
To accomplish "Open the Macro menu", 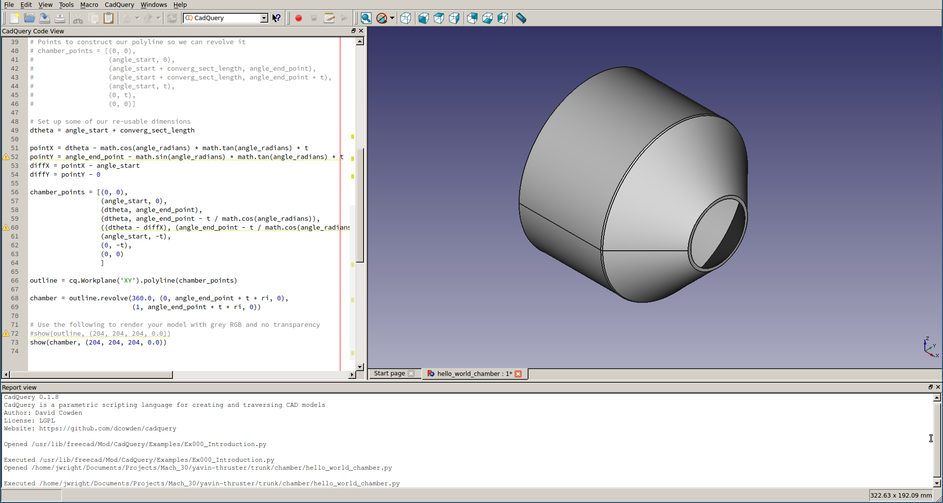I will click(89, 4).
